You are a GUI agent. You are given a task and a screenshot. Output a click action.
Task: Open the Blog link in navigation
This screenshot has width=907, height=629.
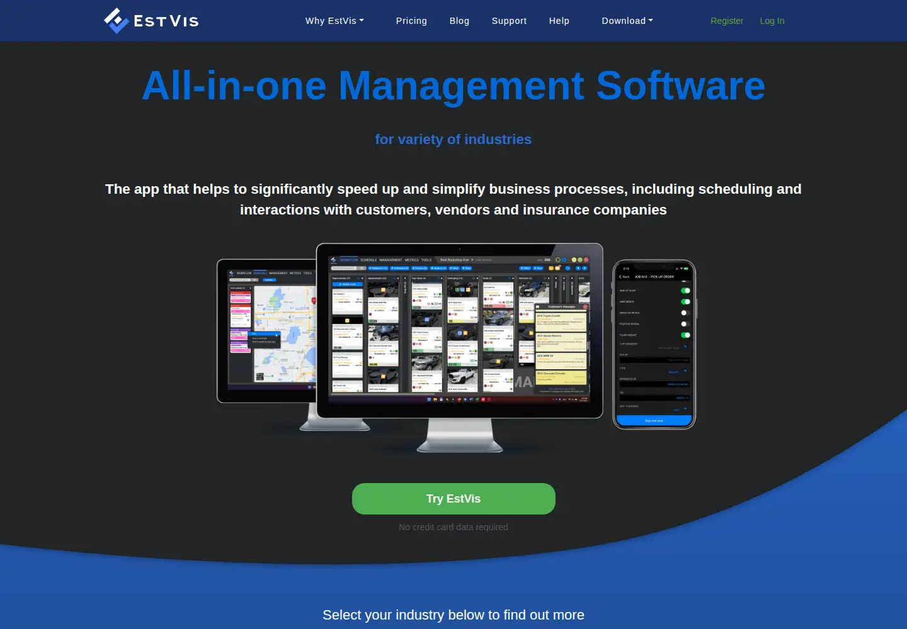click(x=459, y=21)
